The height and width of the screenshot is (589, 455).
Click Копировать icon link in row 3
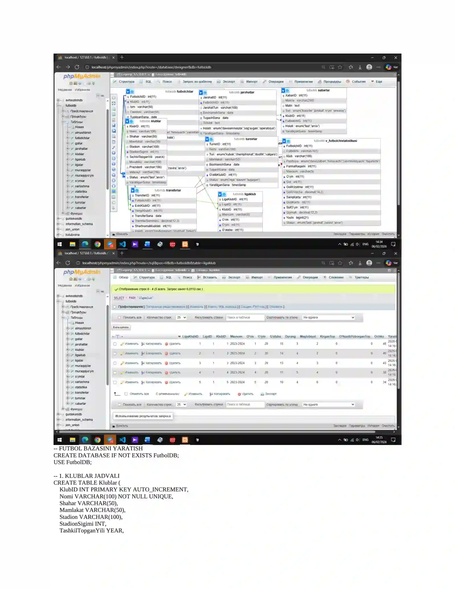151,363
